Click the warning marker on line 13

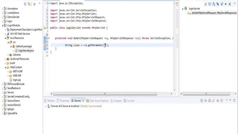click(x=45, y=45)
